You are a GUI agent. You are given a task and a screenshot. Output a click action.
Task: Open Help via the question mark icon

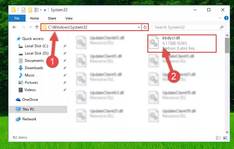(x=226, y=18)
